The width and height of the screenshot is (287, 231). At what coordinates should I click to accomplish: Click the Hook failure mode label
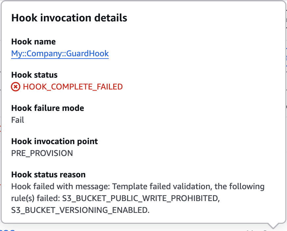pyautogui.click(x=47, y=108)
